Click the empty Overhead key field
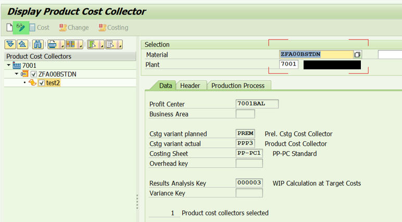Viewport: 402px width, 222px height. pyautogui.click(x=249, y=163)
